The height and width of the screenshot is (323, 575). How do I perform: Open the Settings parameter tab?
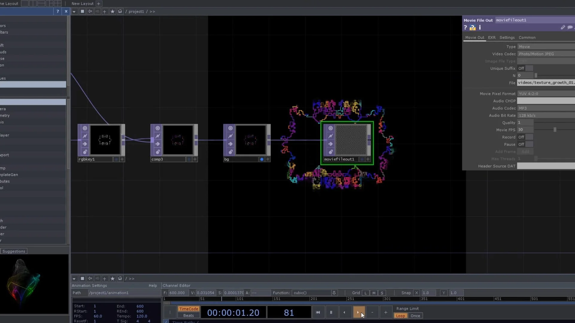coord(507,37)
